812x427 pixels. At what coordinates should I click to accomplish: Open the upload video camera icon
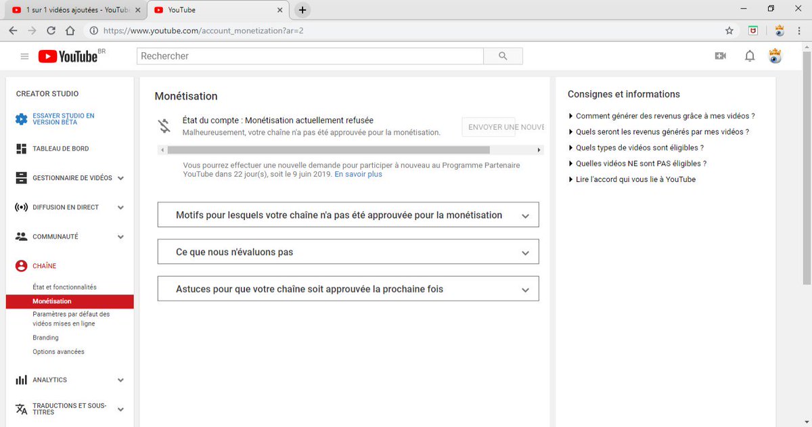click(720, 56)
